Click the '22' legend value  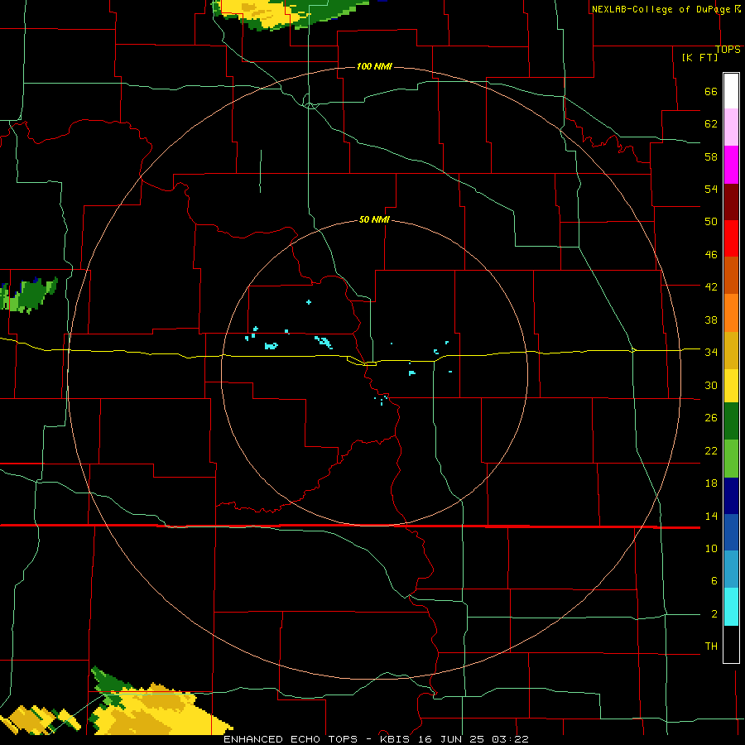(x=711, y=450)
